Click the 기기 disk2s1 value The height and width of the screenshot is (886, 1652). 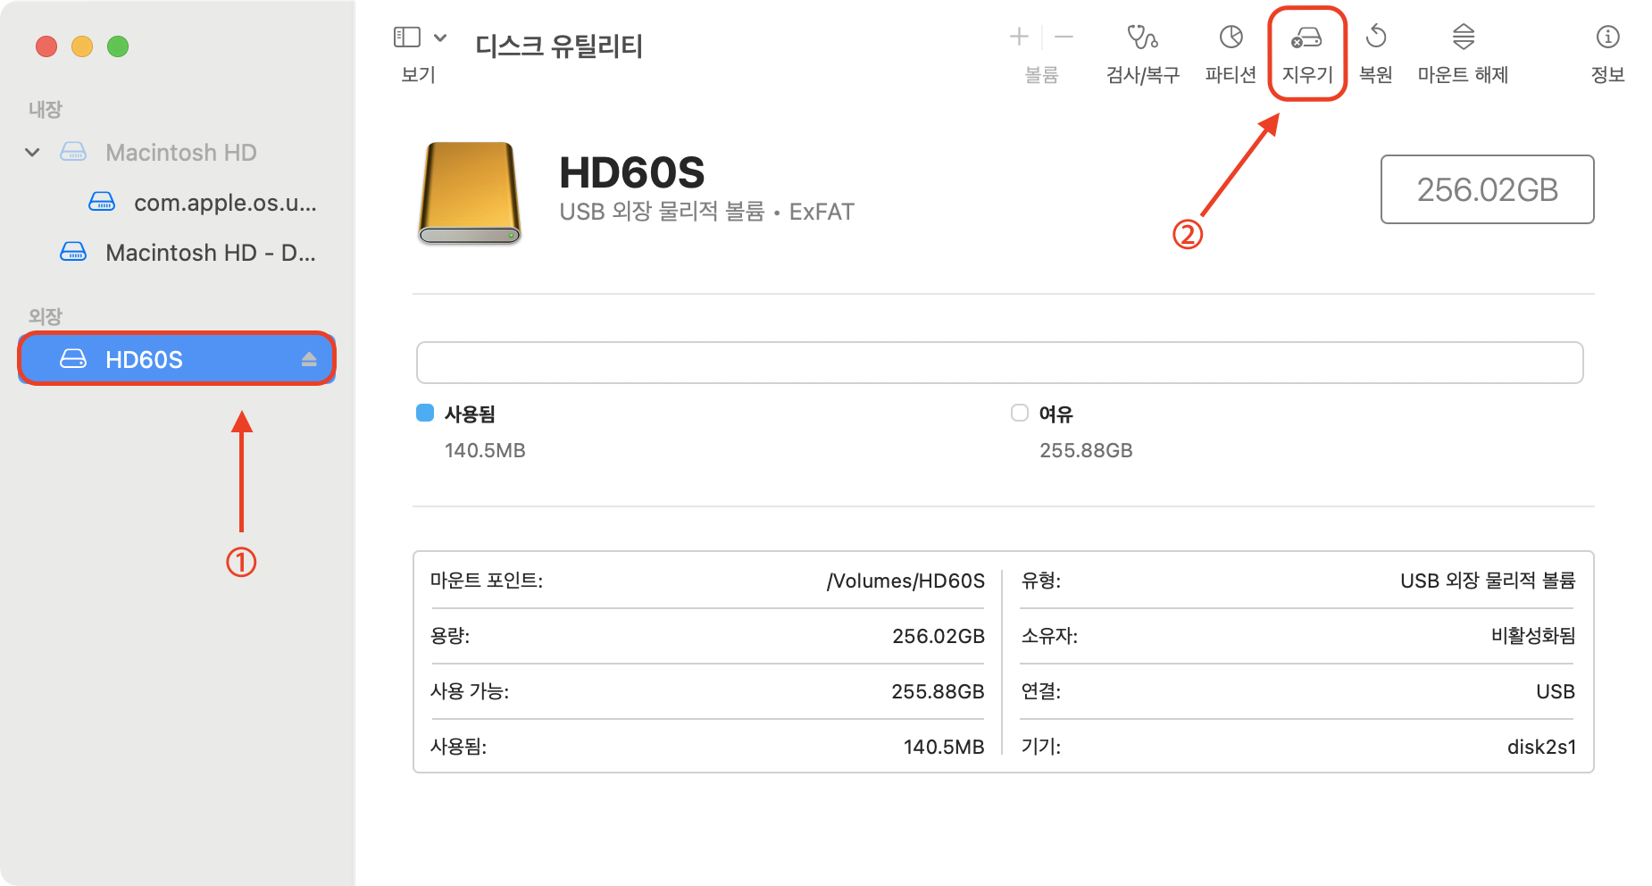coord(1541,747)
